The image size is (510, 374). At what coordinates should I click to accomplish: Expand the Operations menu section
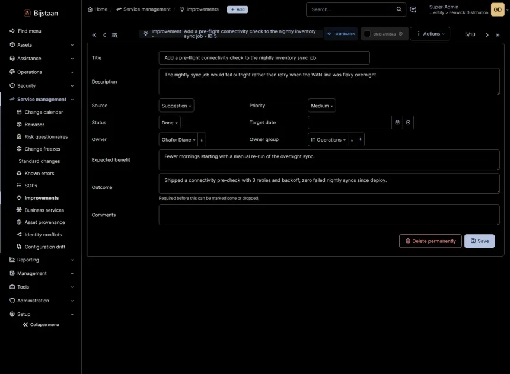coord(42,72)
